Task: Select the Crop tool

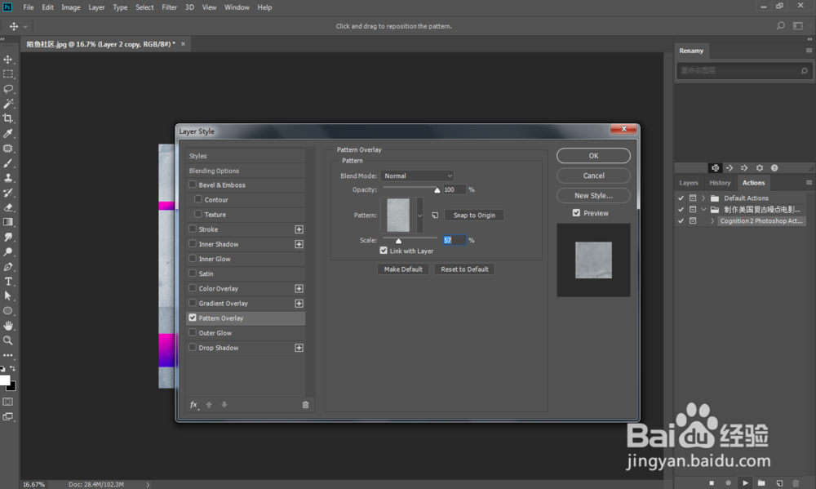Action: point(8,118)
